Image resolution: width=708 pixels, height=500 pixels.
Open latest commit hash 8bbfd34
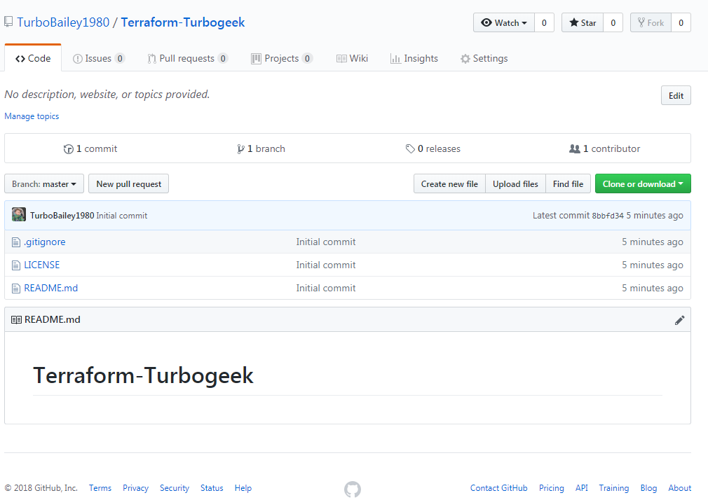tap(608, 216)
